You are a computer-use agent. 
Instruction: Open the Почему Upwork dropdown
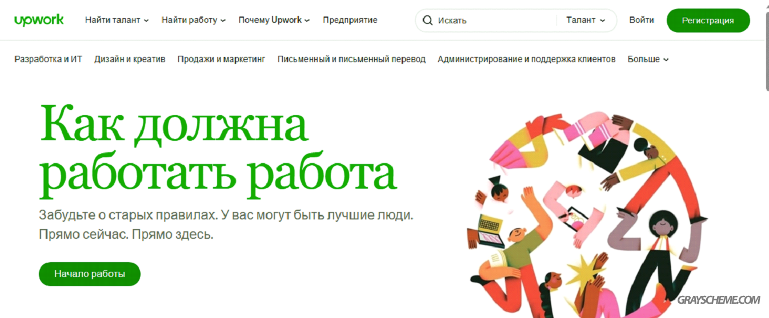click(274, 20)
